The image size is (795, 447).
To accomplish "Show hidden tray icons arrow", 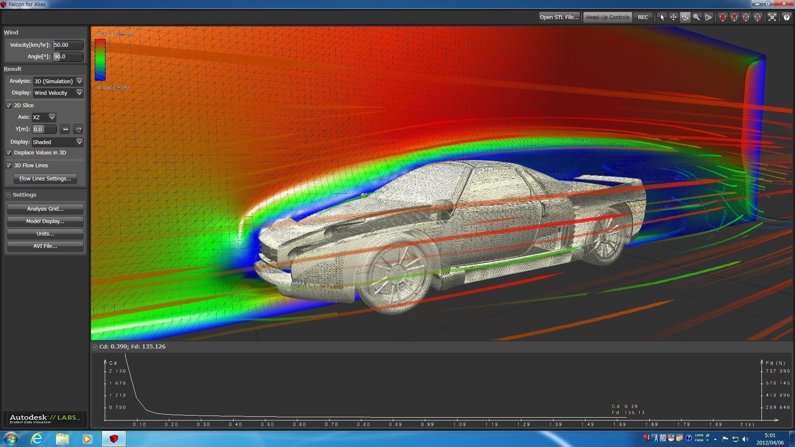I will [x=715, y=439].
